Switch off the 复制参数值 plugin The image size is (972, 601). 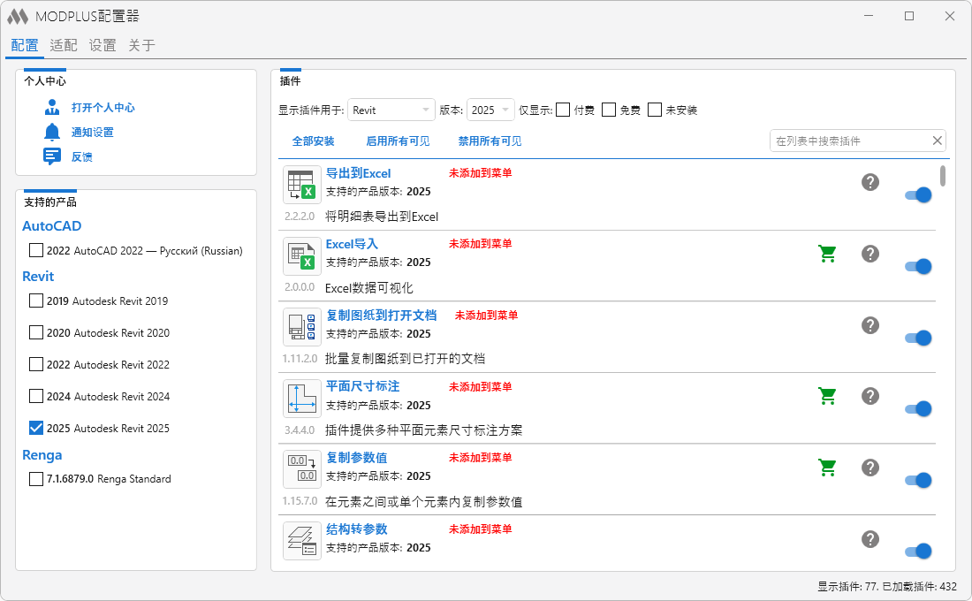tap(918, 480)
